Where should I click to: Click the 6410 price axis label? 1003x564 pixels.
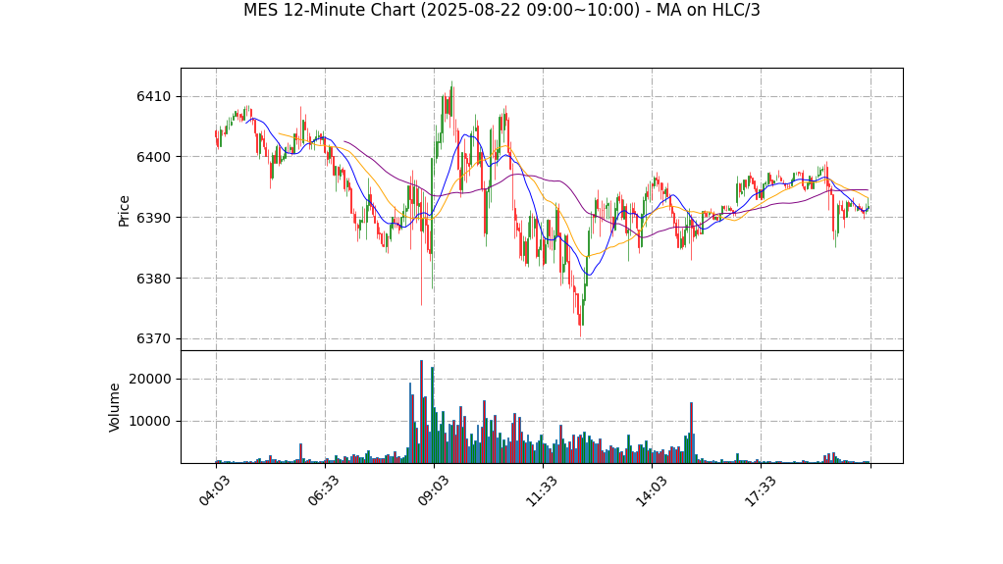(x=153, y=96)
